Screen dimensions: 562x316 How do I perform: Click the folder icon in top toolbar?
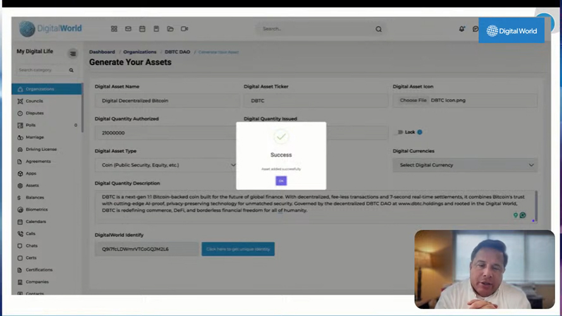[170, 29]
